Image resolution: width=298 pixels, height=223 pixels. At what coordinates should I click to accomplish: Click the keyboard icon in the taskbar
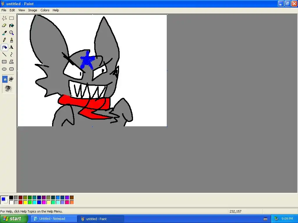coord(265,219)
